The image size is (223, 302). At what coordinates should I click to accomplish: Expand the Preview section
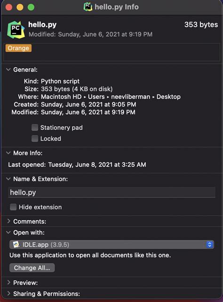[8, 282]
